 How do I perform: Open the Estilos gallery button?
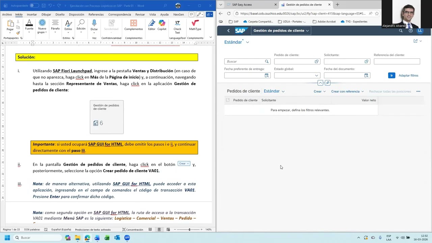click(68, 26)
